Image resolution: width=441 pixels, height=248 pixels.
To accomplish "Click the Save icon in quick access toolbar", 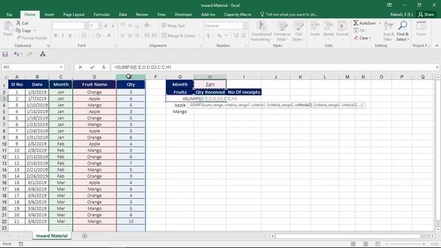I will [x=5, y=54].
